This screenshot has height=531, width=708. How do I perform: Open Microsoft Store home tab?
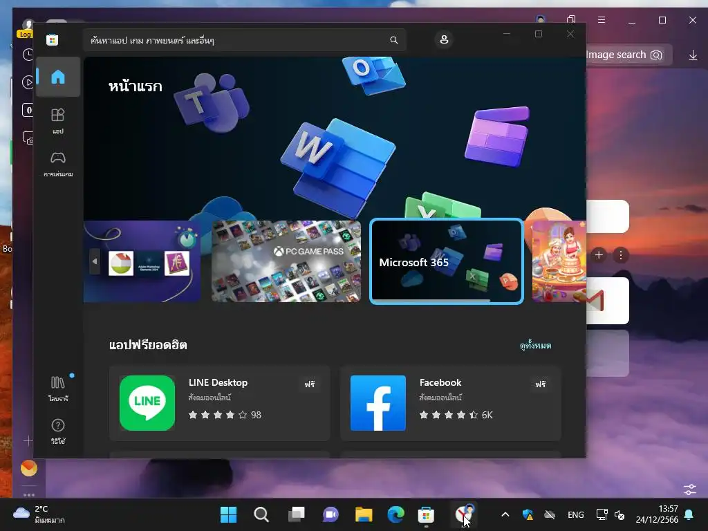[58, 77]
